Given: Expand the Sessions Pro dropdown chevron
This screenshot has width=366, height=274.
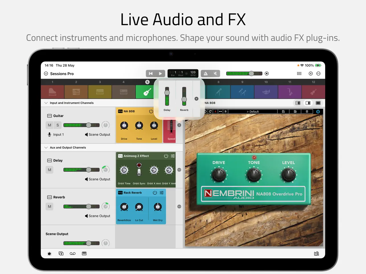Looking at the screenshot, I should coord(46,74).
